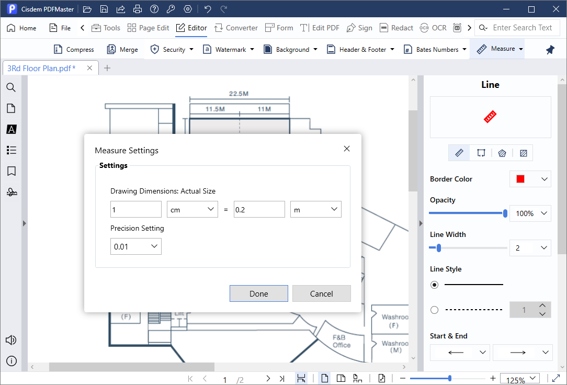
Task: Open outline list panel in sidebar
Action: (11, 150)
